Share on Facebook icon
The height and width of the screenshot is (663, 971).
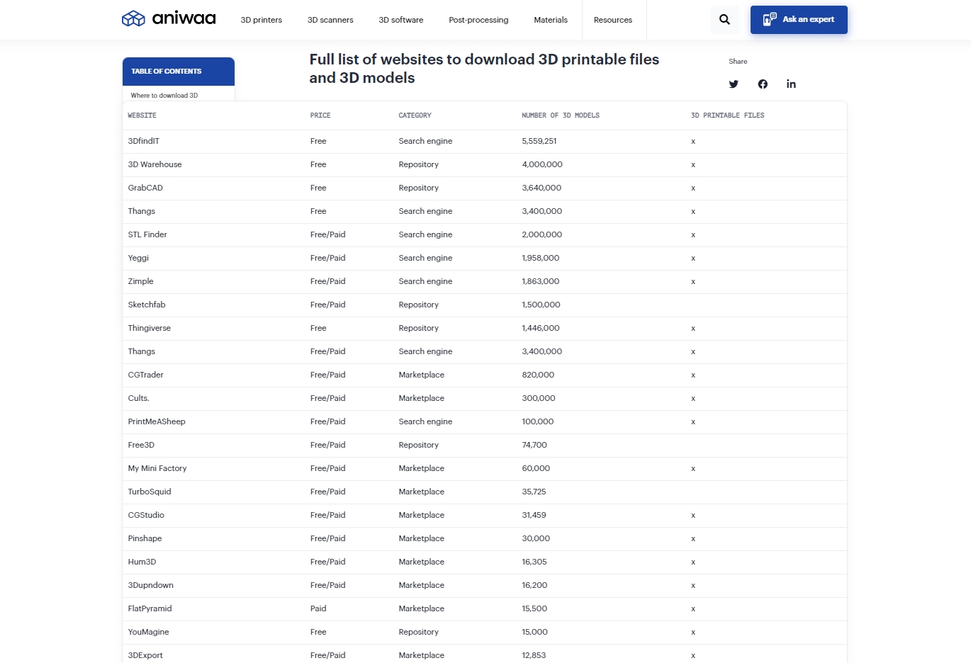click(763, 84)
